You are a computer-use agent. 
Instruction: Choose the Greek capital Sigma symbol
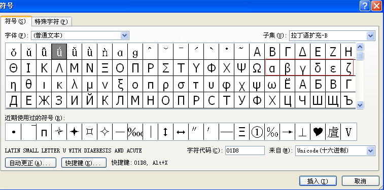166,68
